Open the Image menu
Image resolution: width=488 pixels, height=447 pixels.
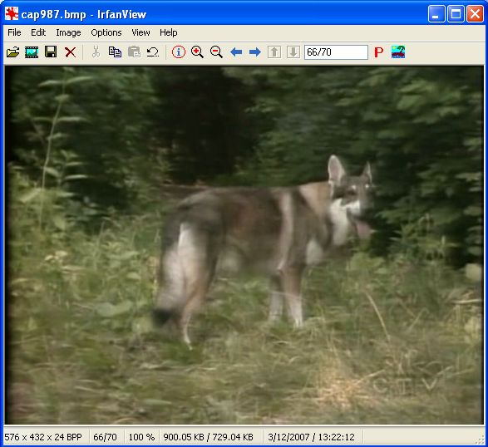click(68, 32)
